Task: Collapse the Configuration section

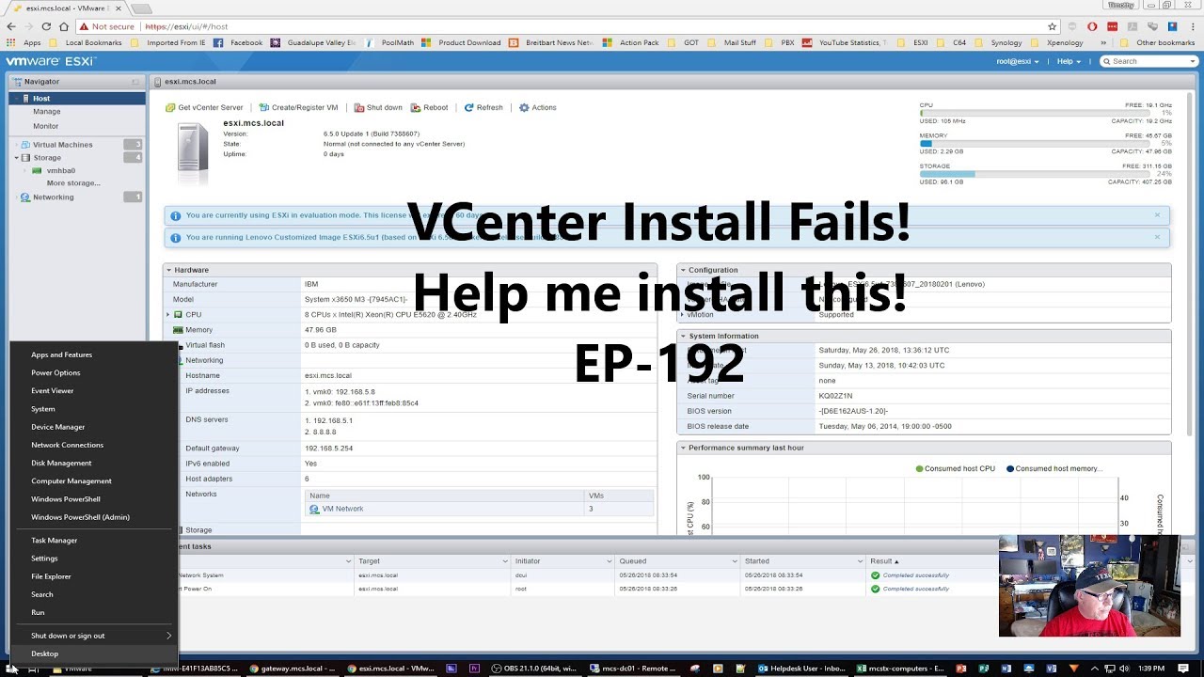Action: (684, 270)
